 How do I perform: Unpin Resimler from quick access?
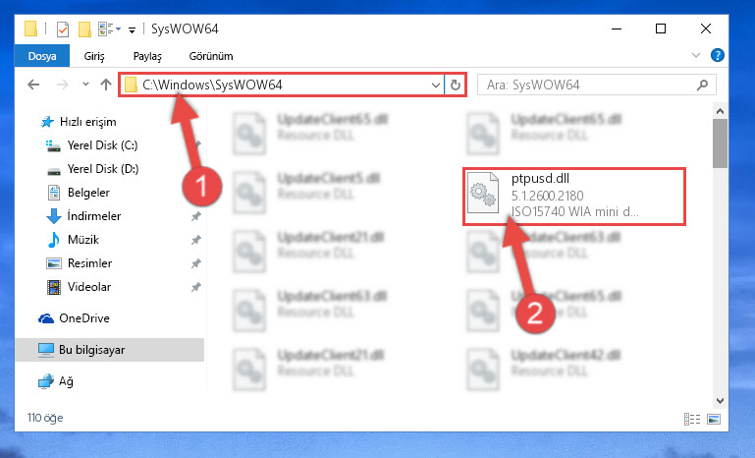[196, 263]
